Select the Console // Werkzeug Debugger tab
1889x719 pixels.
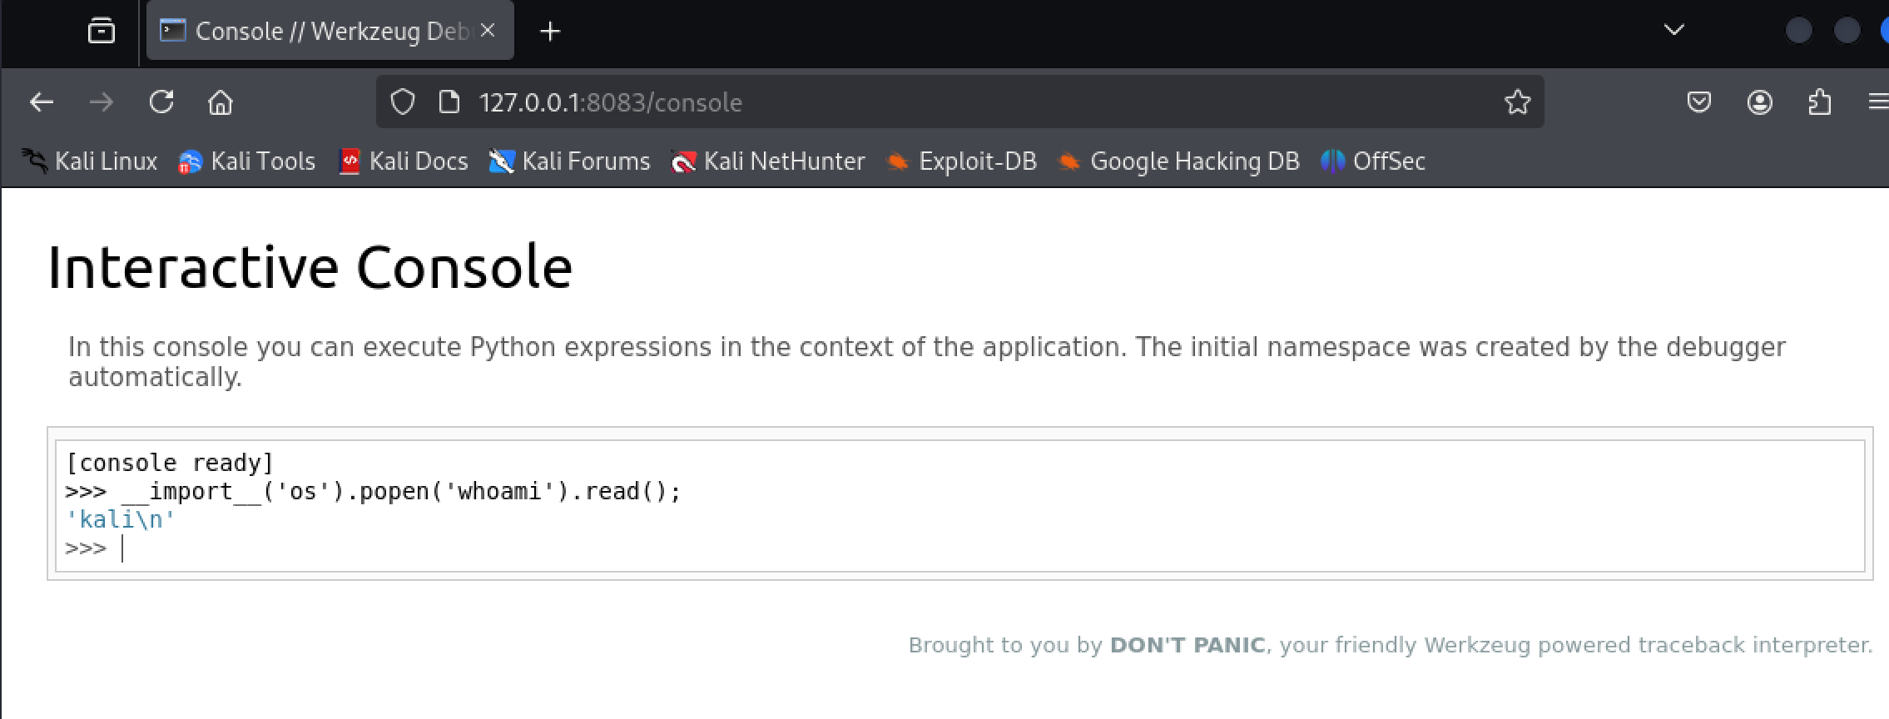(316, 32)
